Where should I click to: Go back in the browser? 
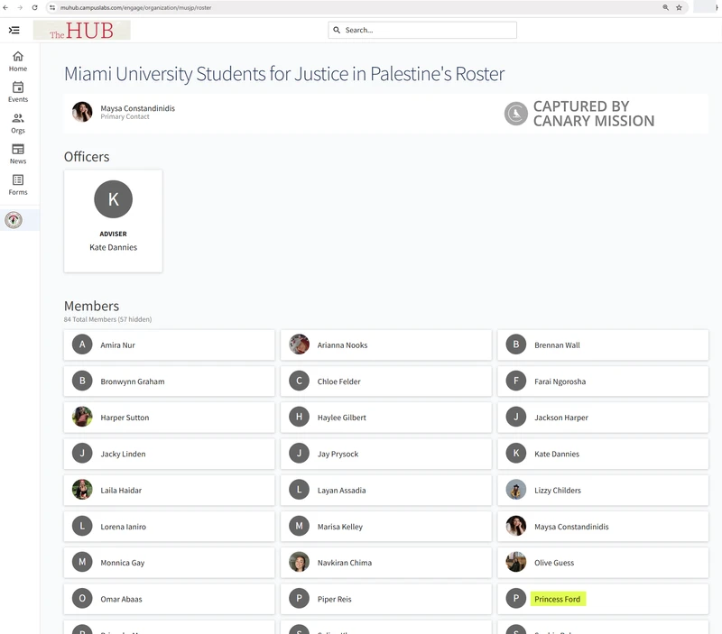click(x=5, y=7)
